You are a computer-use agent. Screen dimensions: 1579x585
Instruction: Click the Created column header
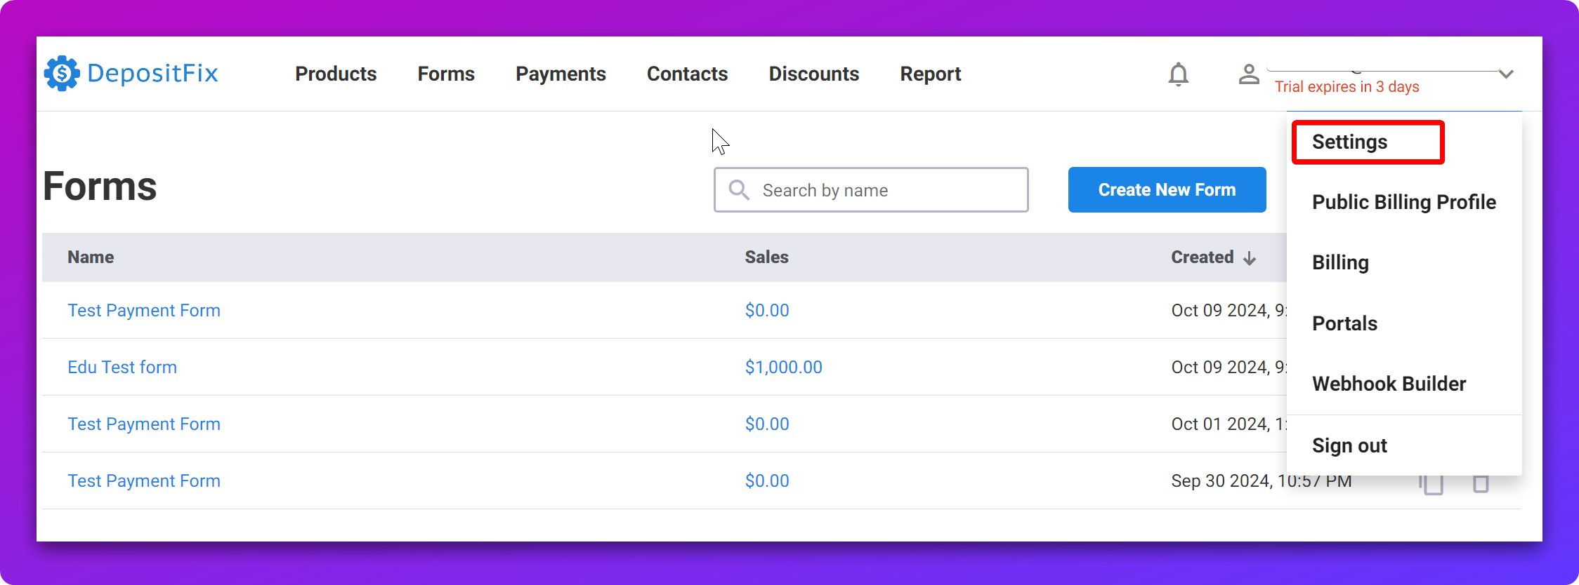coord(1202,257)
